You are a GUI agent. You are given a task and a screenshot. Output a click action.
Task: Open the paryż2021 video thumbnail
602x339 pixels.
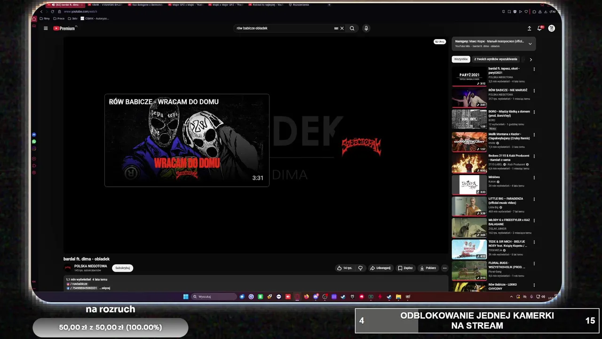tap(469, 77)
